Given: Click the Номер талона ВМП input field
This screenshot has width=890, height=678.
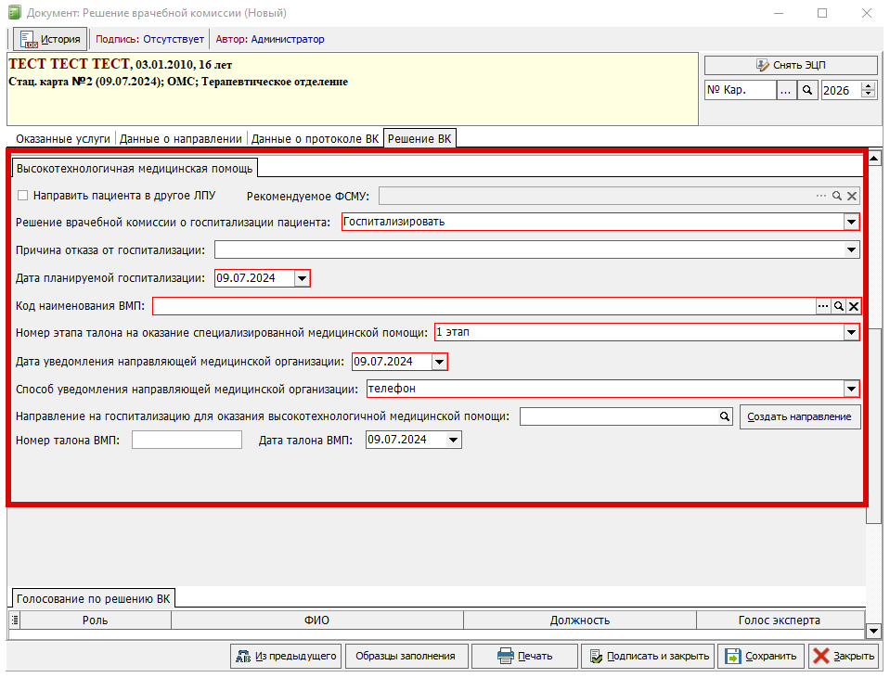Looking at the screenshot, I should [187, 440].
